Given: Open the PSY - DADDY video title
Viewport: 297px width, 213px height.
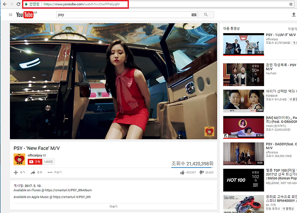Looking at the screenshot, I should (x=281, y=146).
